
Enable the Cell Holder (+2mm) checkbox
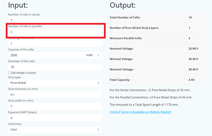coord(9,73)
